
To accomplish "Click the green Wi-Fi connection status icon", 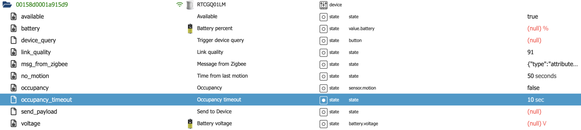I will [179, 5].
